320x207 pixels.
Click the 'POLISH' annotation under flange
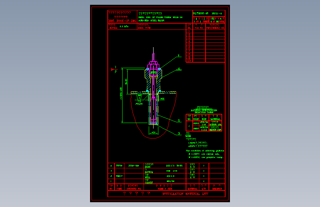point(139,104)
